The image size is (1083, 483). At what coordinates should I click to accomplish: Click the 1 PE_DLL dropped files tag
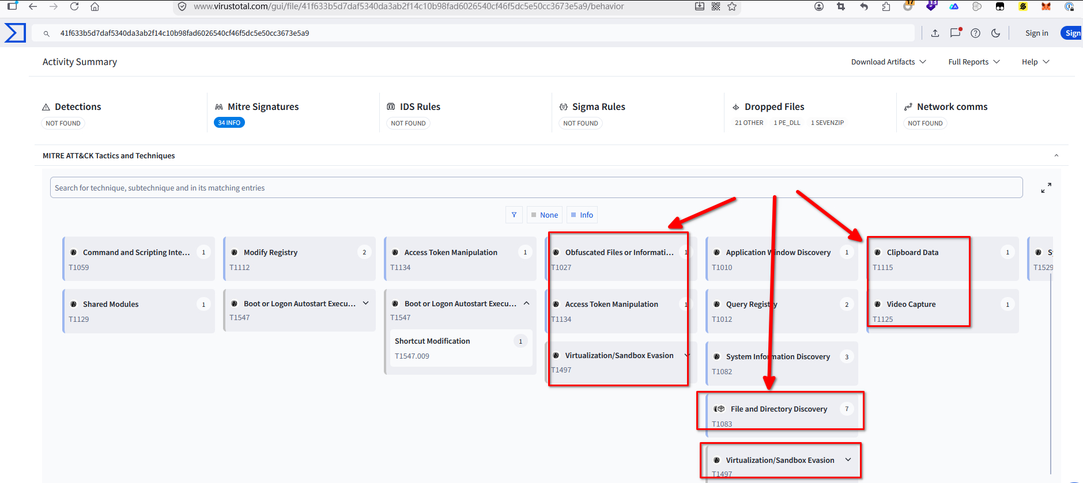pos(787,123)
